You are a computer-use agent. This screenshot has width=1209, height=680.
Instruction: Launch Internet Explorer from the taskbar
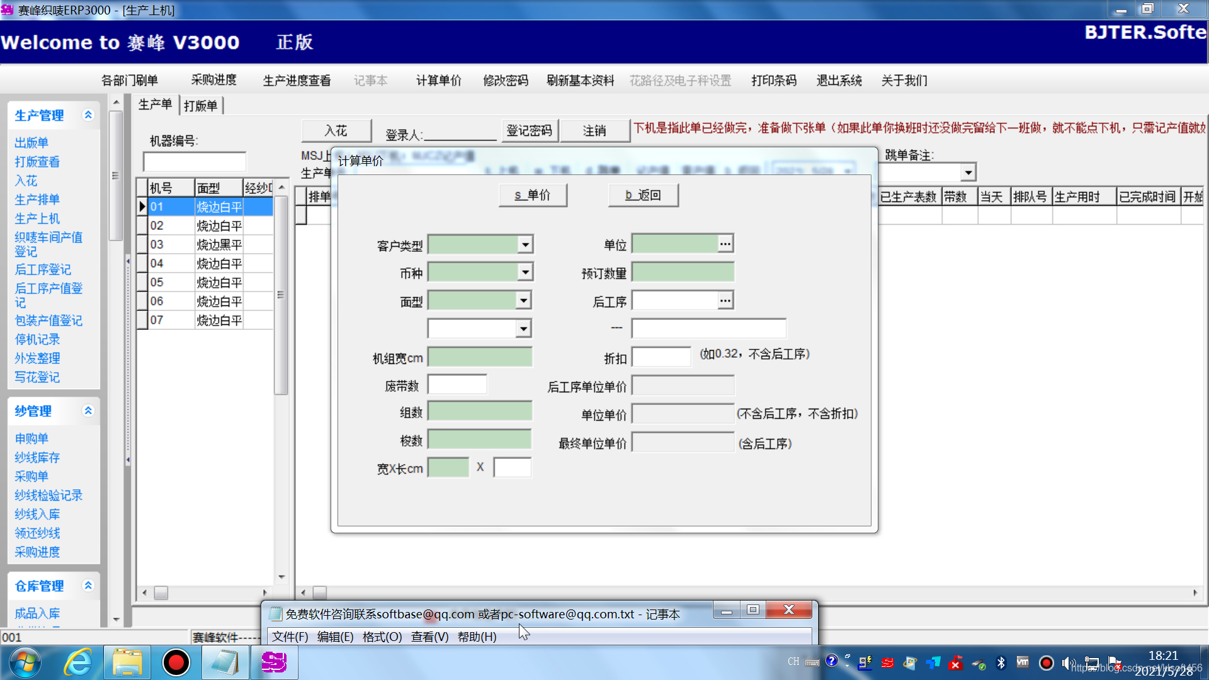click(x=78, y=662)
